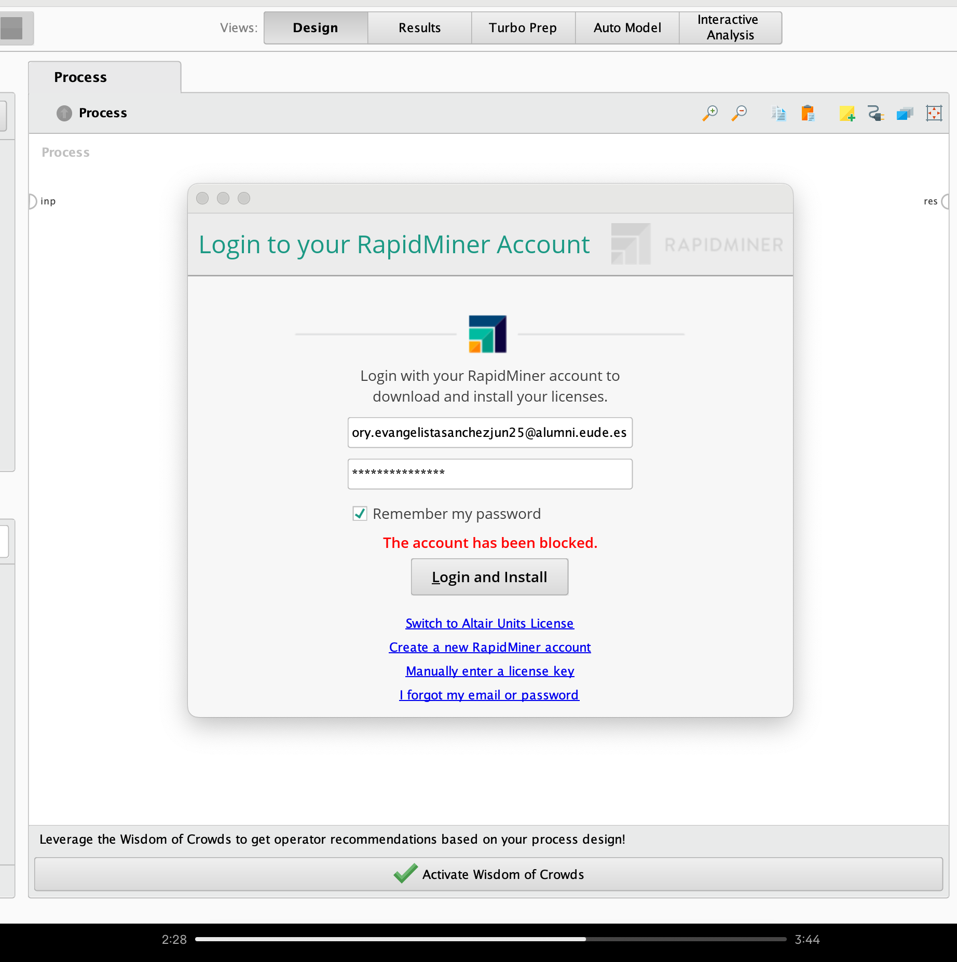Click the paste clipboard icon
The height and width of the screenshot is (962, 957).
coord(808,113)
